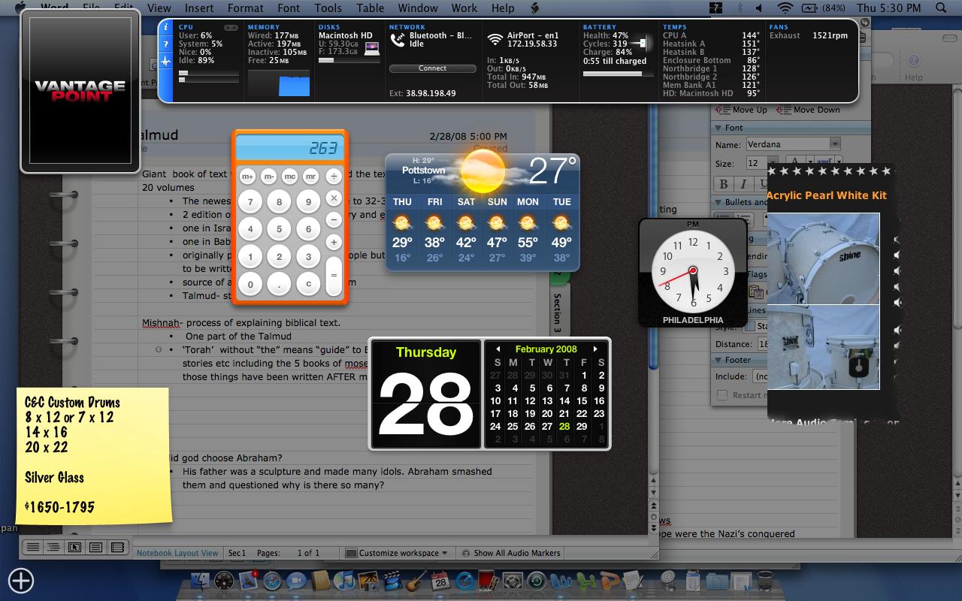Launch Safari from the Dock

(x=272, y=581)
